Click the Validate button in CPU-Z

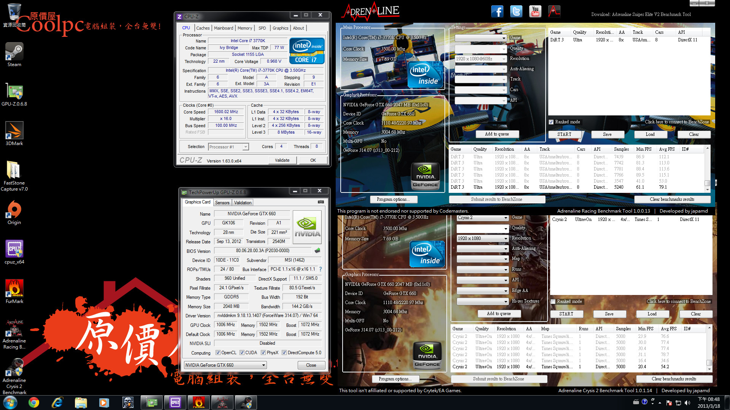[282, 160]
